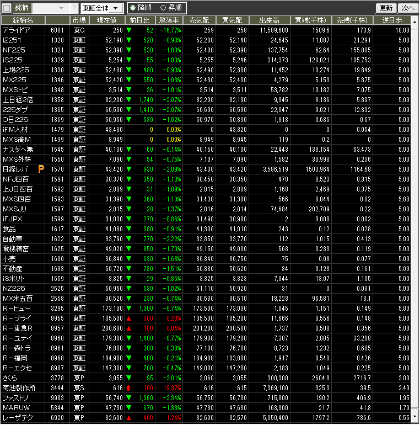
Task: Open the 東証全体 market dropdown
Action: (101, 8)
